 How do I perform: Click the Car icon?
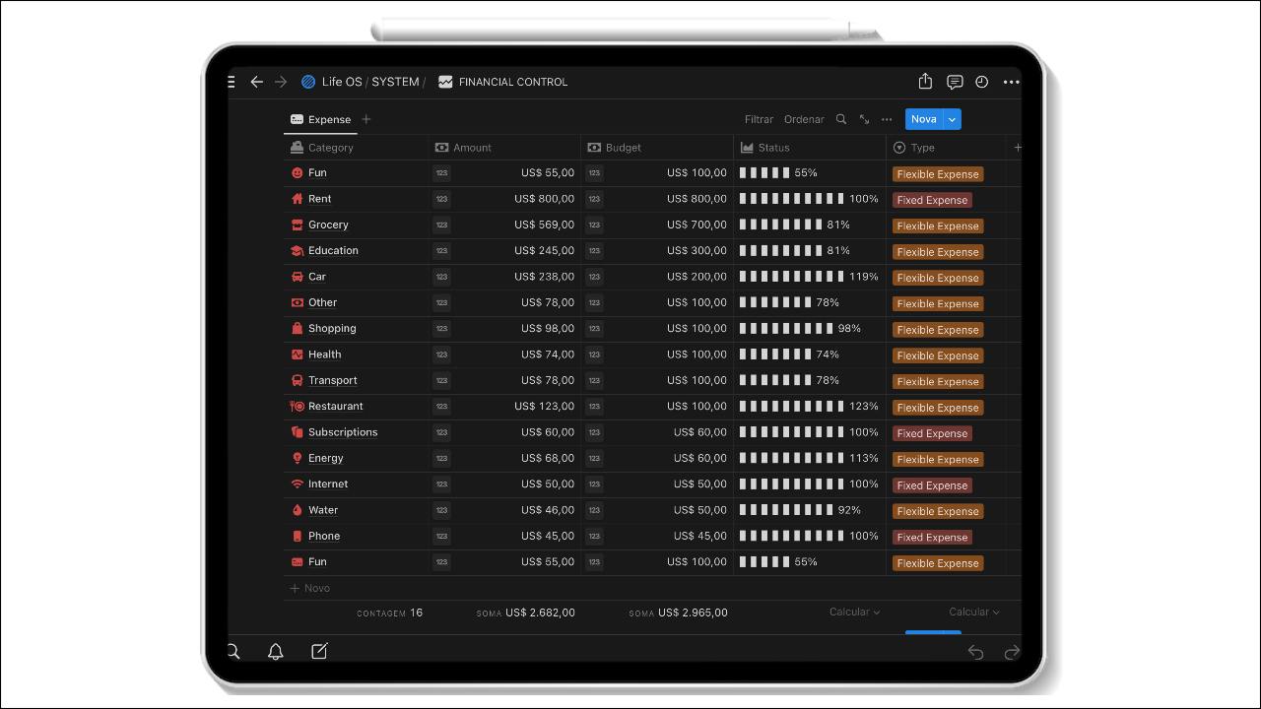point(298,277)
